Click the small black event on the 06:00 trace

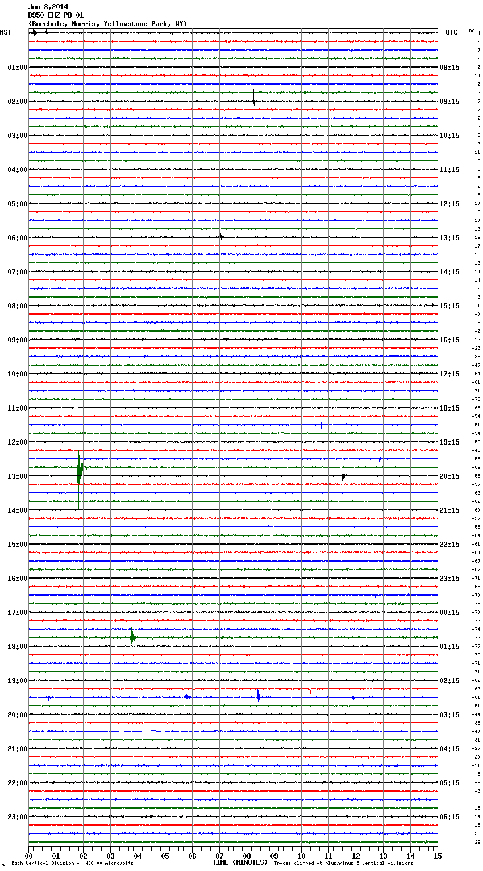click(222, 237)
